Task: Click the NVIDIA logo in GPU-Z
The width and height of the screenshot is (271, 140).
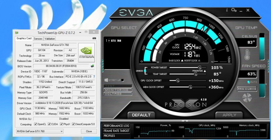Action: tap(87, 52)
